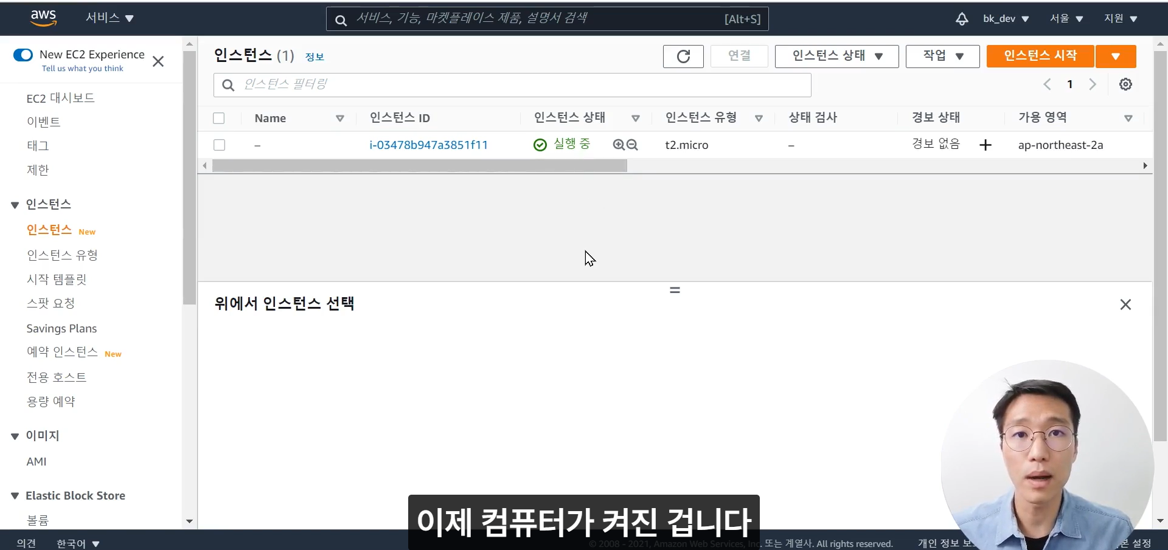This screenshot has width=1168, height=550.
Task: Click the AWS logo home icon
Action: coord(43,18)
